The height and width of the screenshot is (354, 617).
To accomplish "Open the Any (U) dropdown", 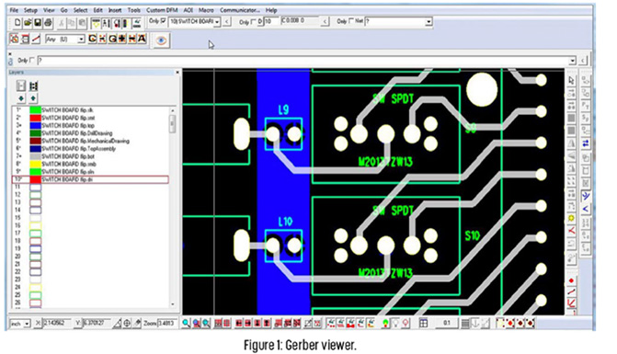I will point(65,40).
